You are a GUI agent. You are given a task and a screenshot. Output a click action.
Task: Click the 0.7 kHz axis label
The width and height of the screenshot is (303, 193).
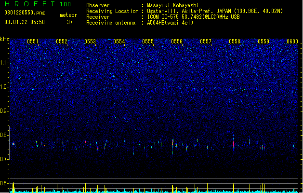point(4,159)
